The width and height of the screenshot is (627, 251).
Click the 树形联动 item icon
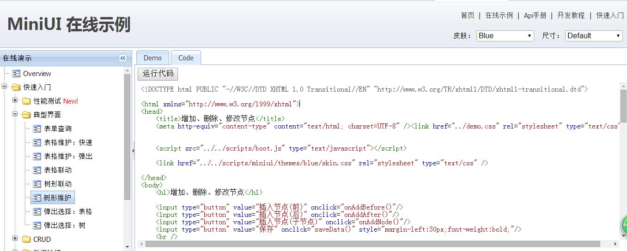(x=37, y=184)
